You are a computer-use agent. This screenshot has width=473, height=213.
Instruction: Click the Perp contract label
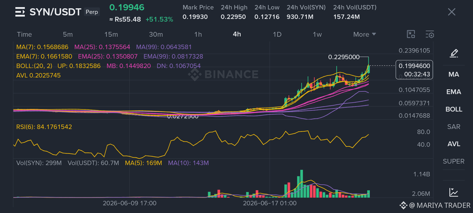pos(92,12)
